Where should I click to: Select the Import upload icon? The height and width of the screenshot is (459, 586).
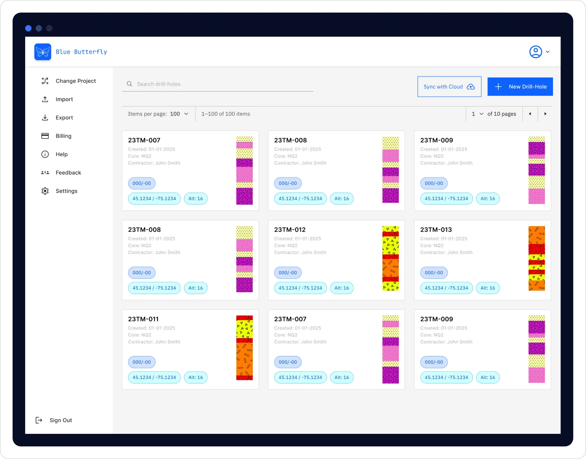45,99
